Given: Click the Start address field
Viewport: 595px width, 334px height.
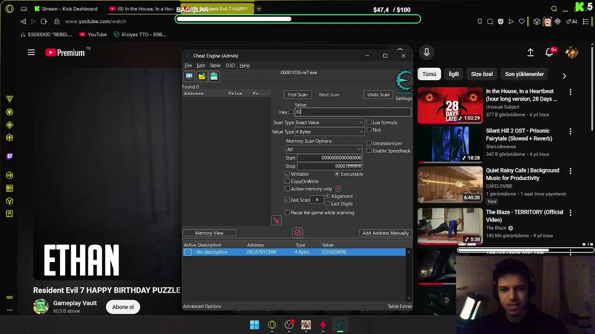Looking at the screenshot, I should (x=330, y=158).
